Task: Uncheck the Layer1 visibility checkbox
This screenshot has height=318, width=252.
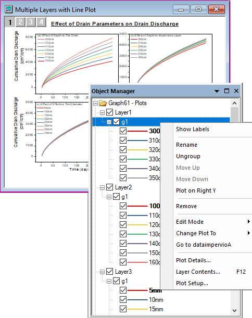Action: 110,112
